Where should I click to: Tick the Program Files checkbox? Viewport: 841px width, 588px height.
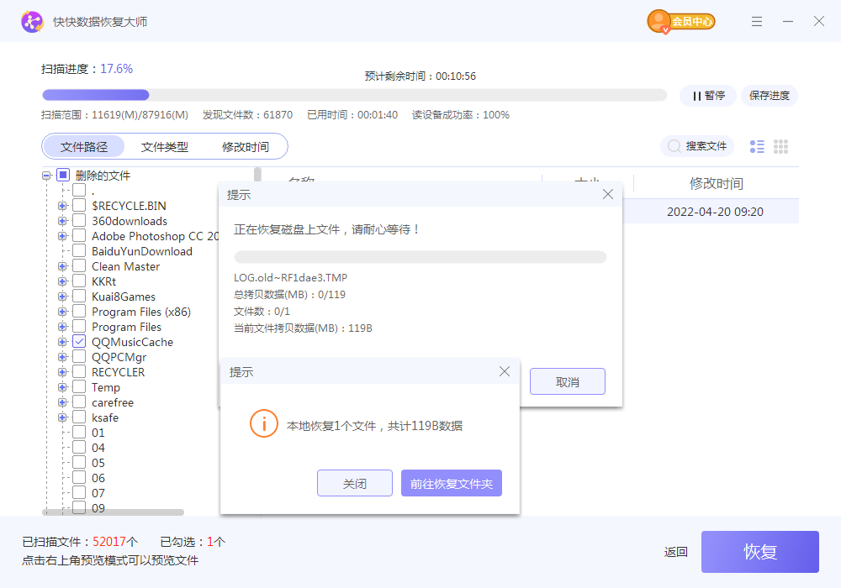(79, 327)
